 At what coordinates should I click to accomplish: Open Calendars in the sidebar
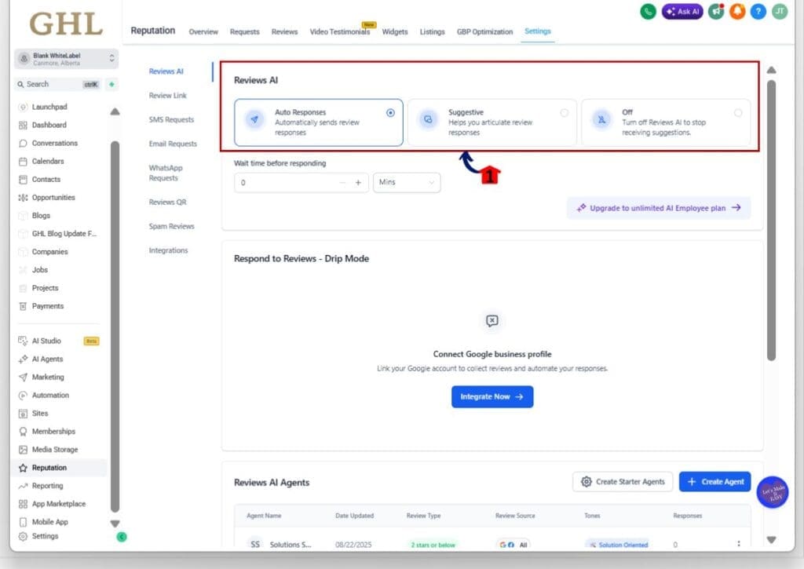point(48,161)
